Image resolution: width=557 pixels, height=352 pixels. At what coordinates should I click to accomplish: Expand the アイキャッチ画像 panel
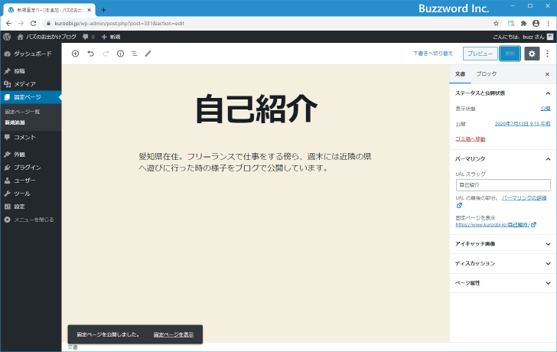tap(503, 244)
